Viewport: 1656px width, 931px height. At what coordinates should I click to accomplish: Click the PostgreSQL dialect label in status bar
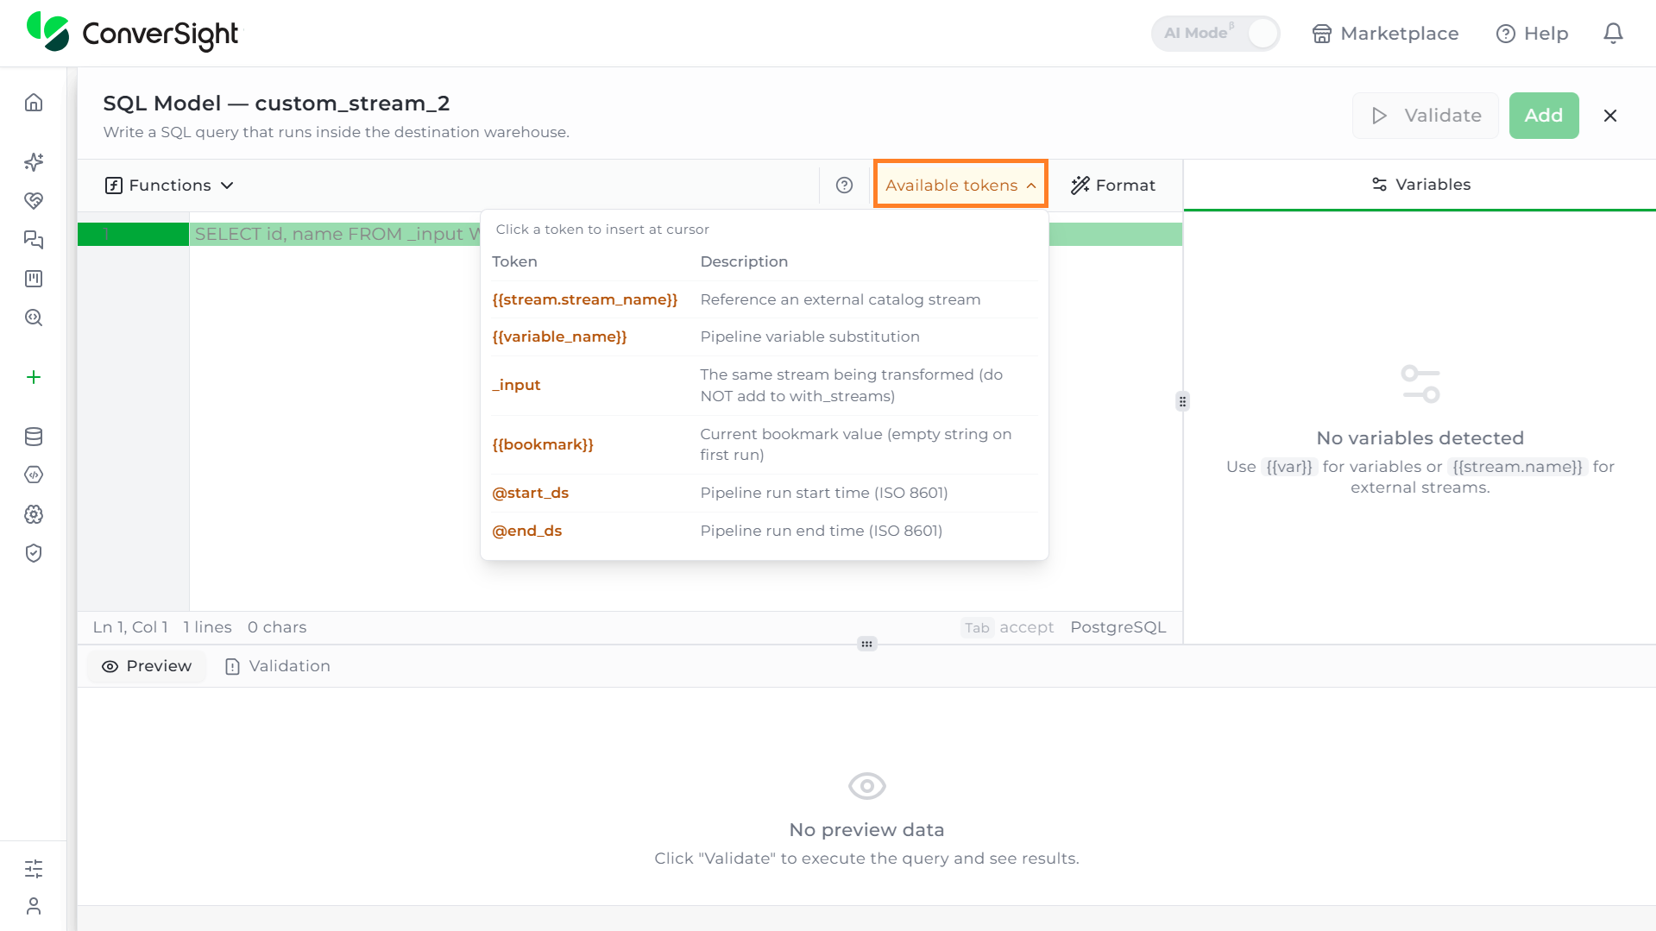point(1118,627)
